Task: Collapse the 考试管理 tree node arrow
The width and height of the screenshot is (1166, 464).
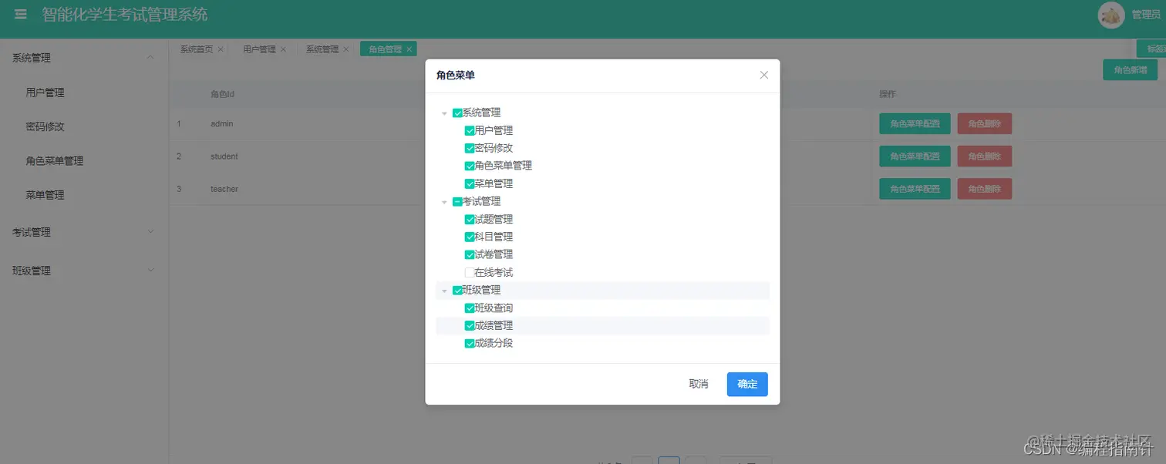Action: click(x=444, y=202)
